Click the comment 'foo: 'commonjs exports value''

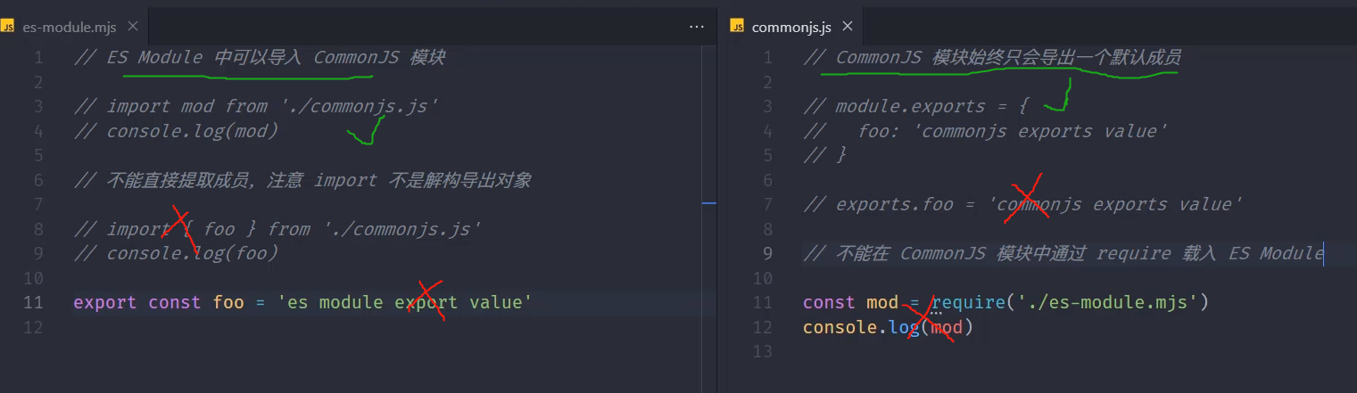[x=1013, y=131]
